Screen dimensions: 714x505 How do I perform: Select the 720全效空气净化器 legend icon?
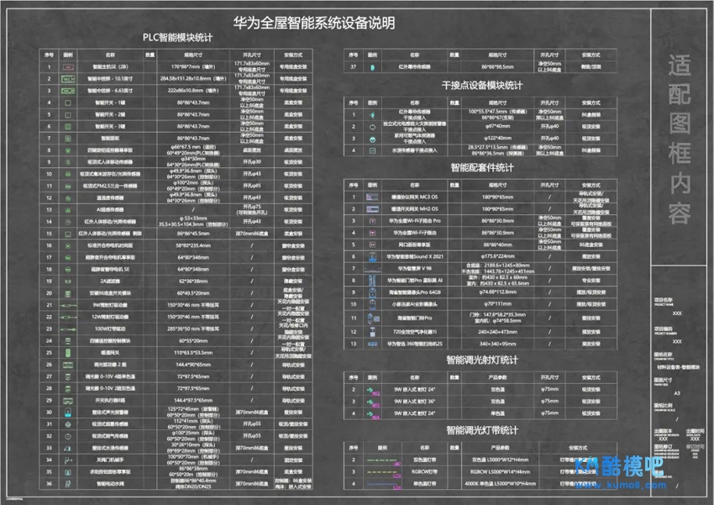click(370, 331)
